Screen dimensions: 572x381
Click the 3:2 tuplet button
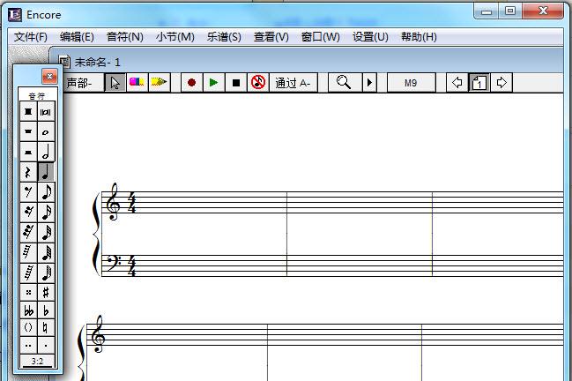click(37, 362)
